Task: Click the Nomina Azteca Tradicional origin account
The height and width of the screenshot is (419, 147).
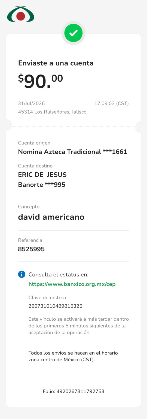Action: [73, 152]
